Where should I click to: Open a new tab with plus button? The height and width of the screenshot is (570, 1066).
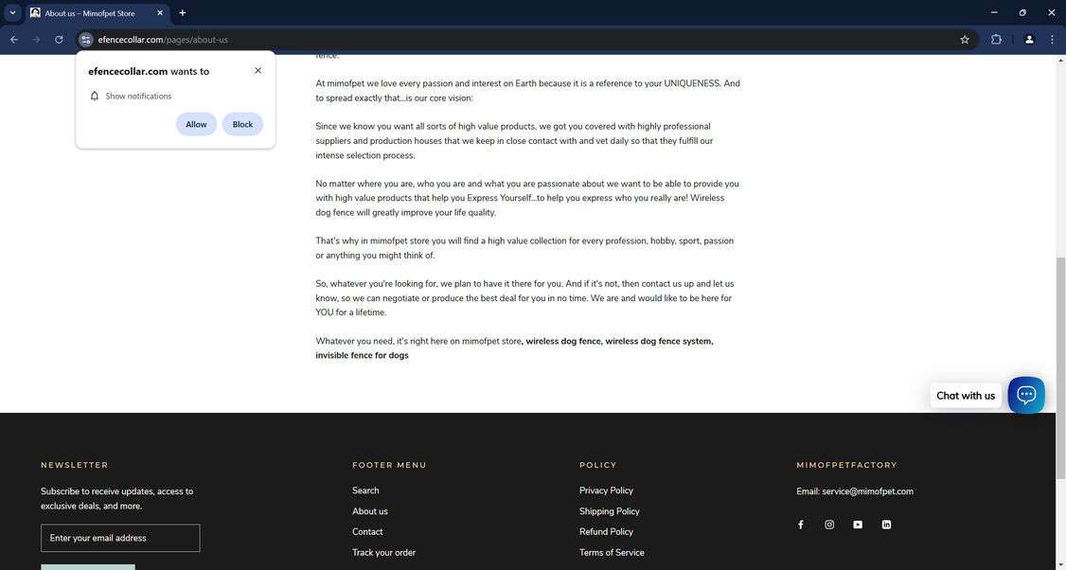tap(182, 13)
